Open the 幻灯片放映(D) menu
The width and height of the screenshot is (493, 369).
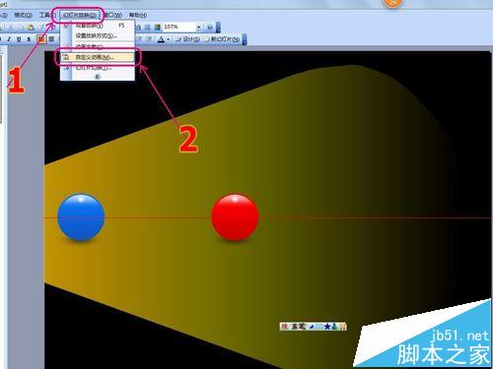click(80, 15)
